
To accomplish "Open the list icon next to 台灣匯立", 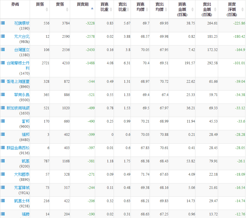I will [x=3, y=49].
